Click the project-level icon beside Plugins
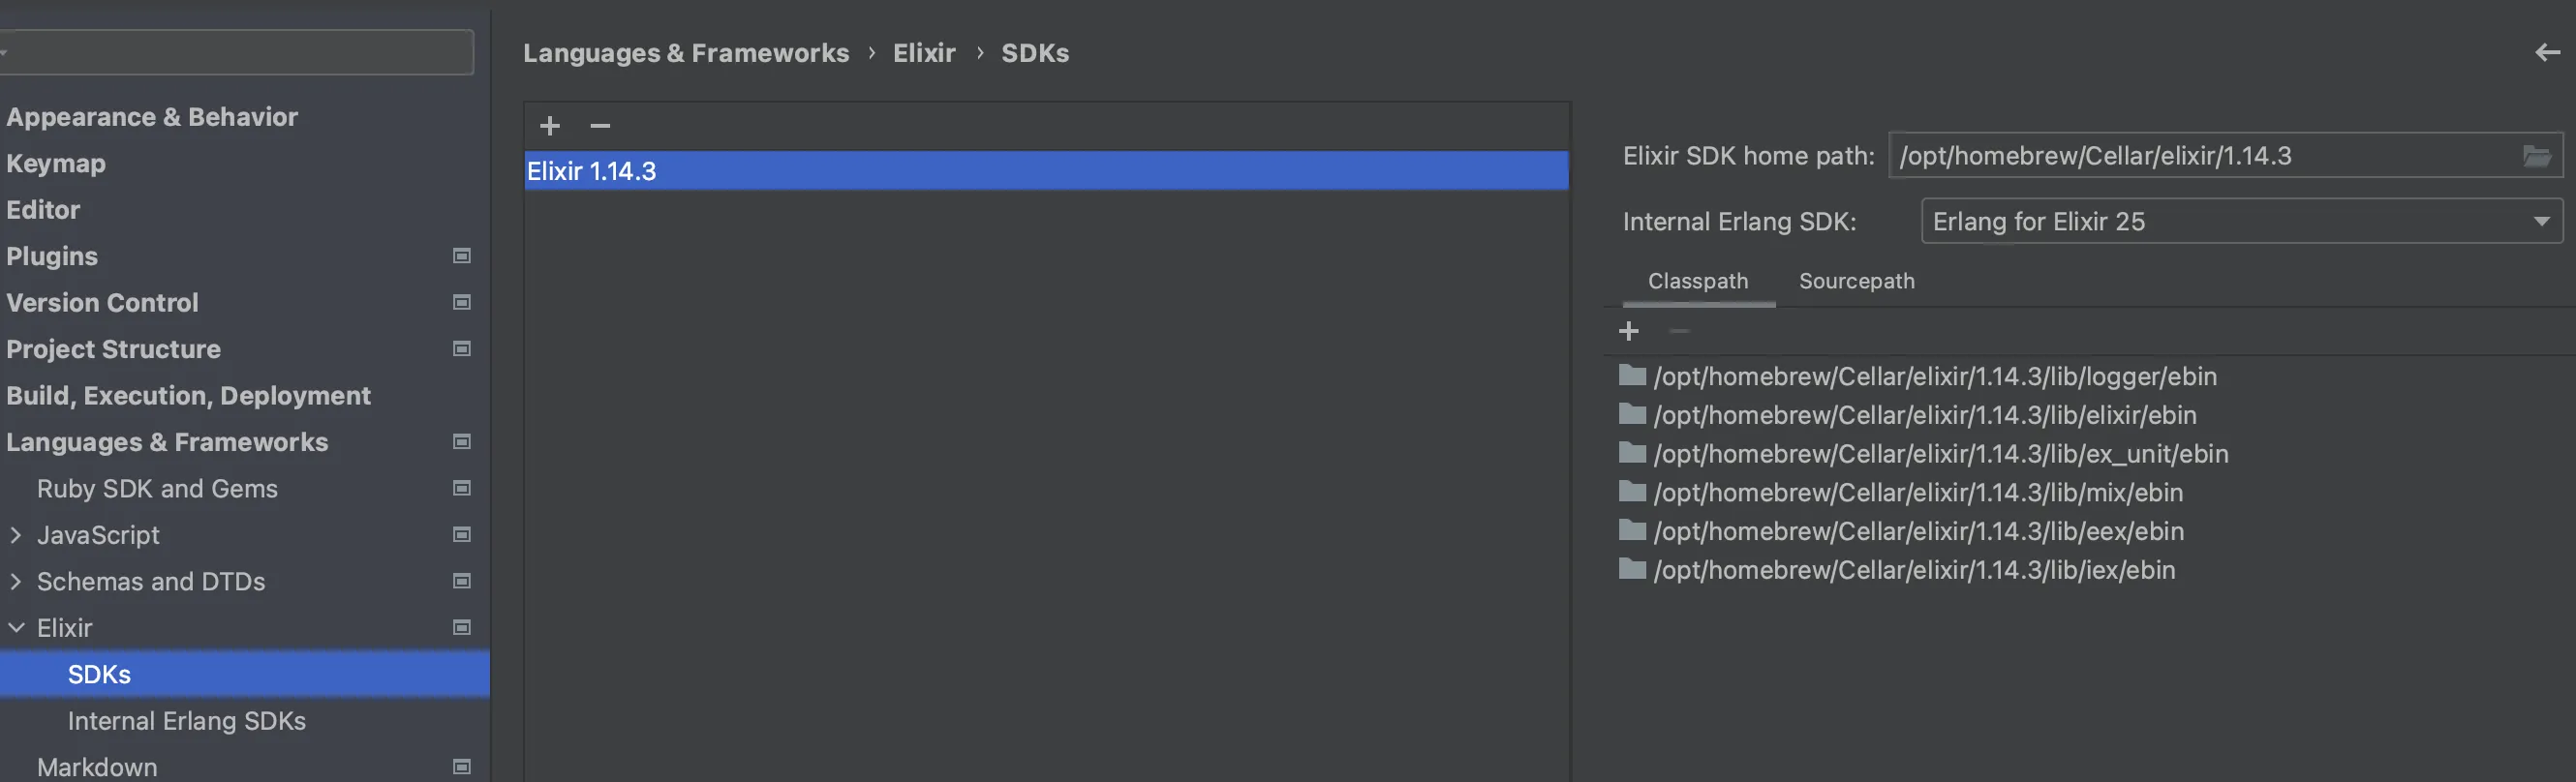2576x782 pixels. point(461,256)
